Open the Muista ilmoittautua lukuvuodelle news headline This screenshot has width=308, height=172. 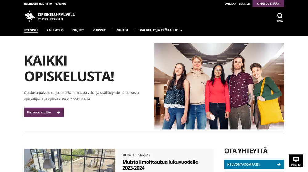[x=160, y=165]
